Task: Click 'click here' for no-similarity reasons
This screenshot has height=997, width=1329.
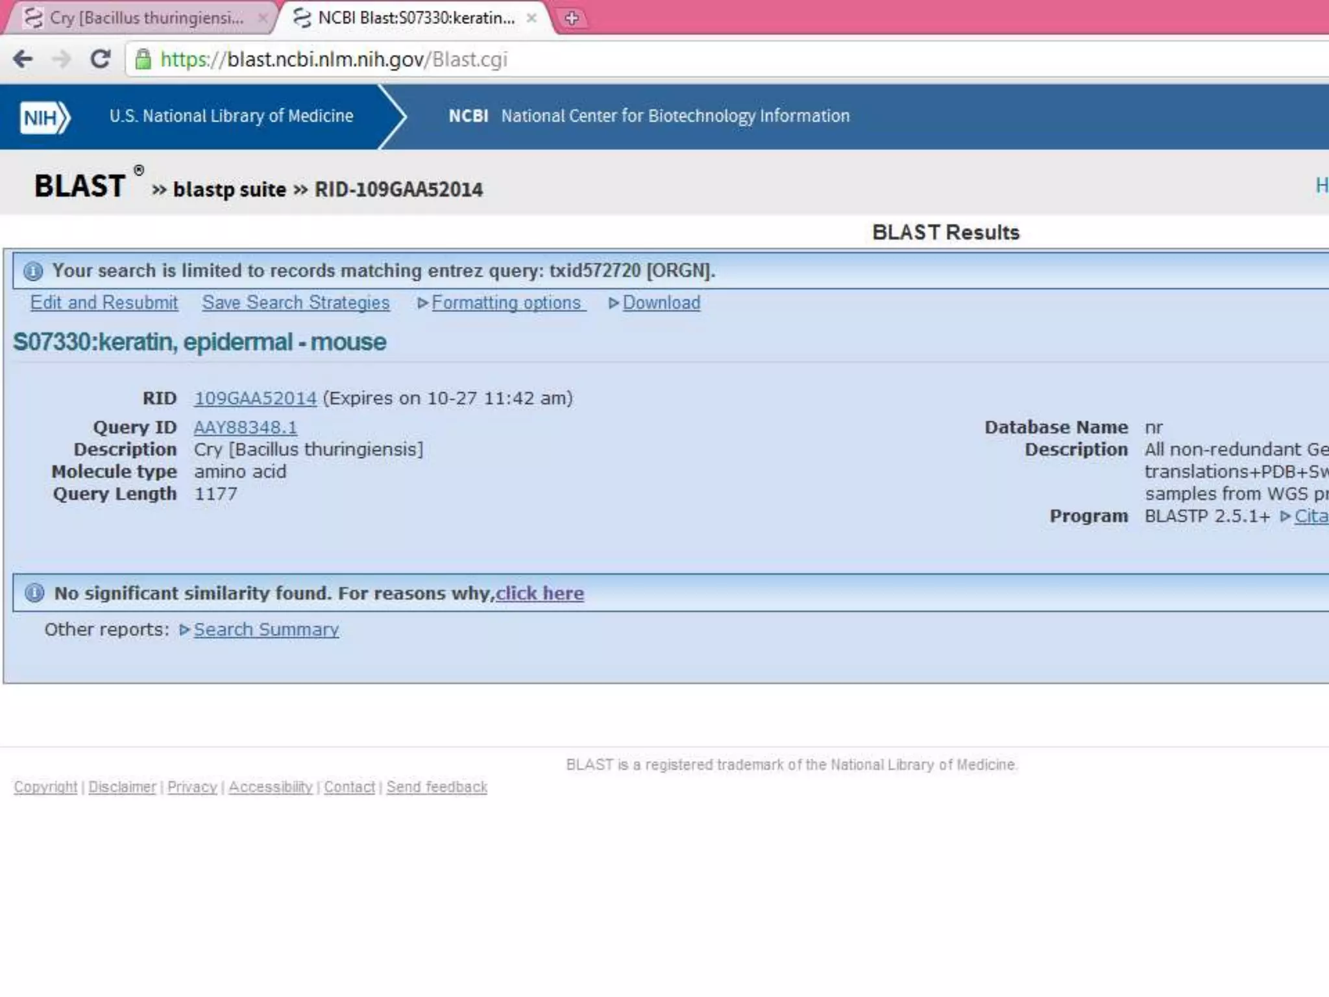Action: pos(539,593)
